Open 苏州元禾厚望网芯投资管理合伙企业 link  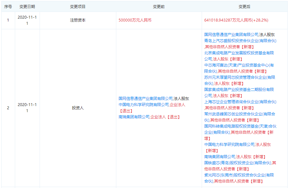click(x=239, y=80)
